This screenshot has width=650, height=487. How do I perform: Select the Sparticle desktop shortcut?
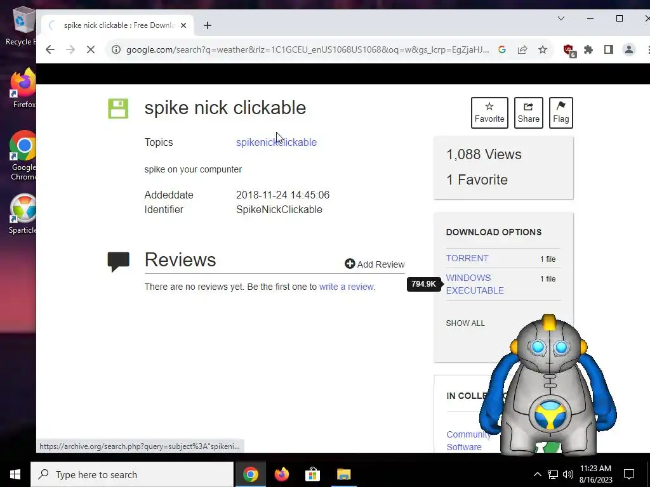(23, 214)
